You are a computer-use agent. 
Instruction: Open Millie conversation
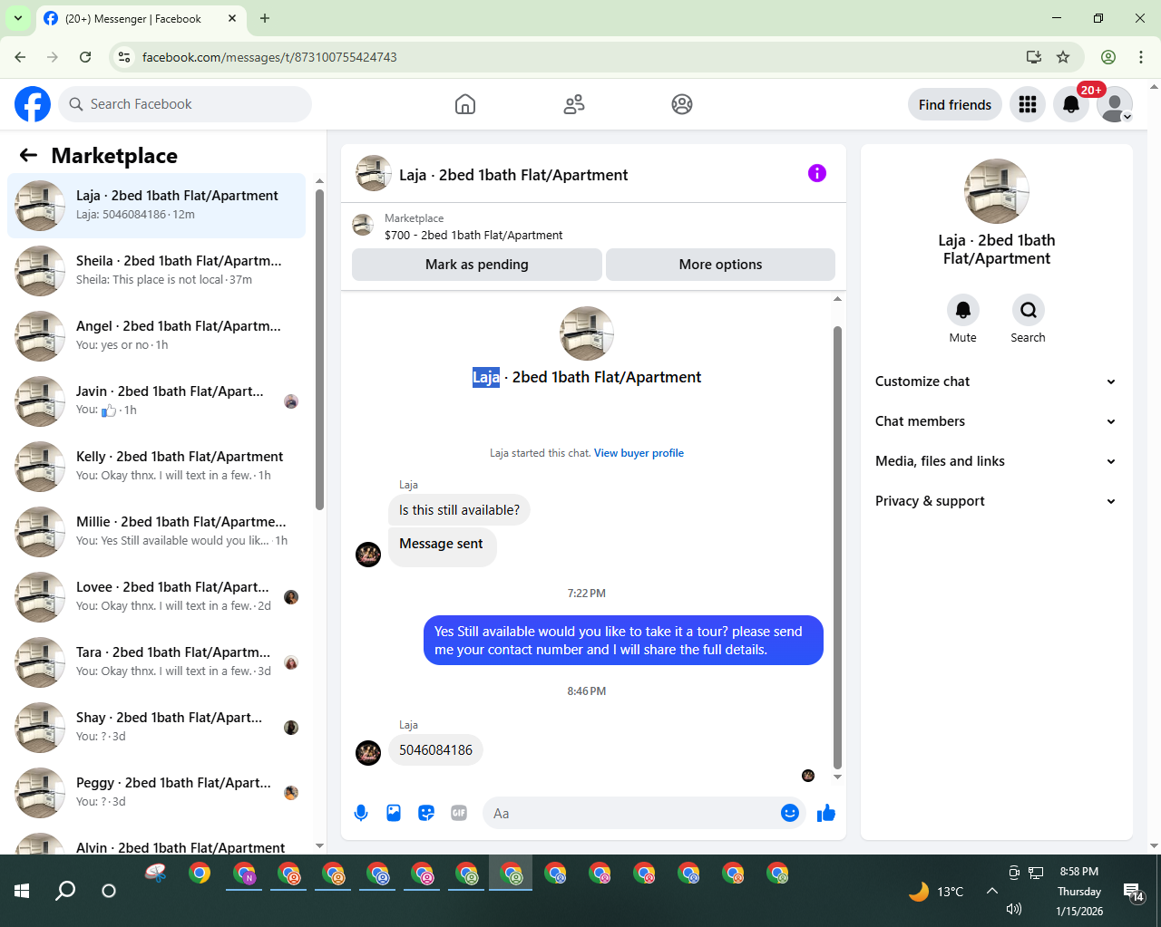point(156,531)
